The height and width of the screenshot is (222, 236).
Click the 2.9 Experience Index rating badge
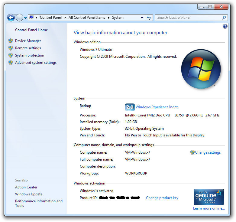(x=130, y=107)
